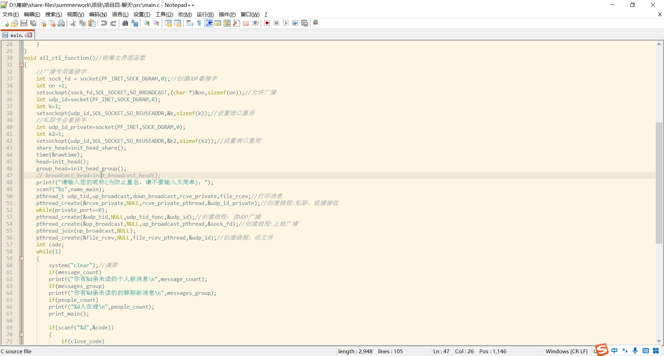Zoom in with magnifier plus icon

[147, 23]
